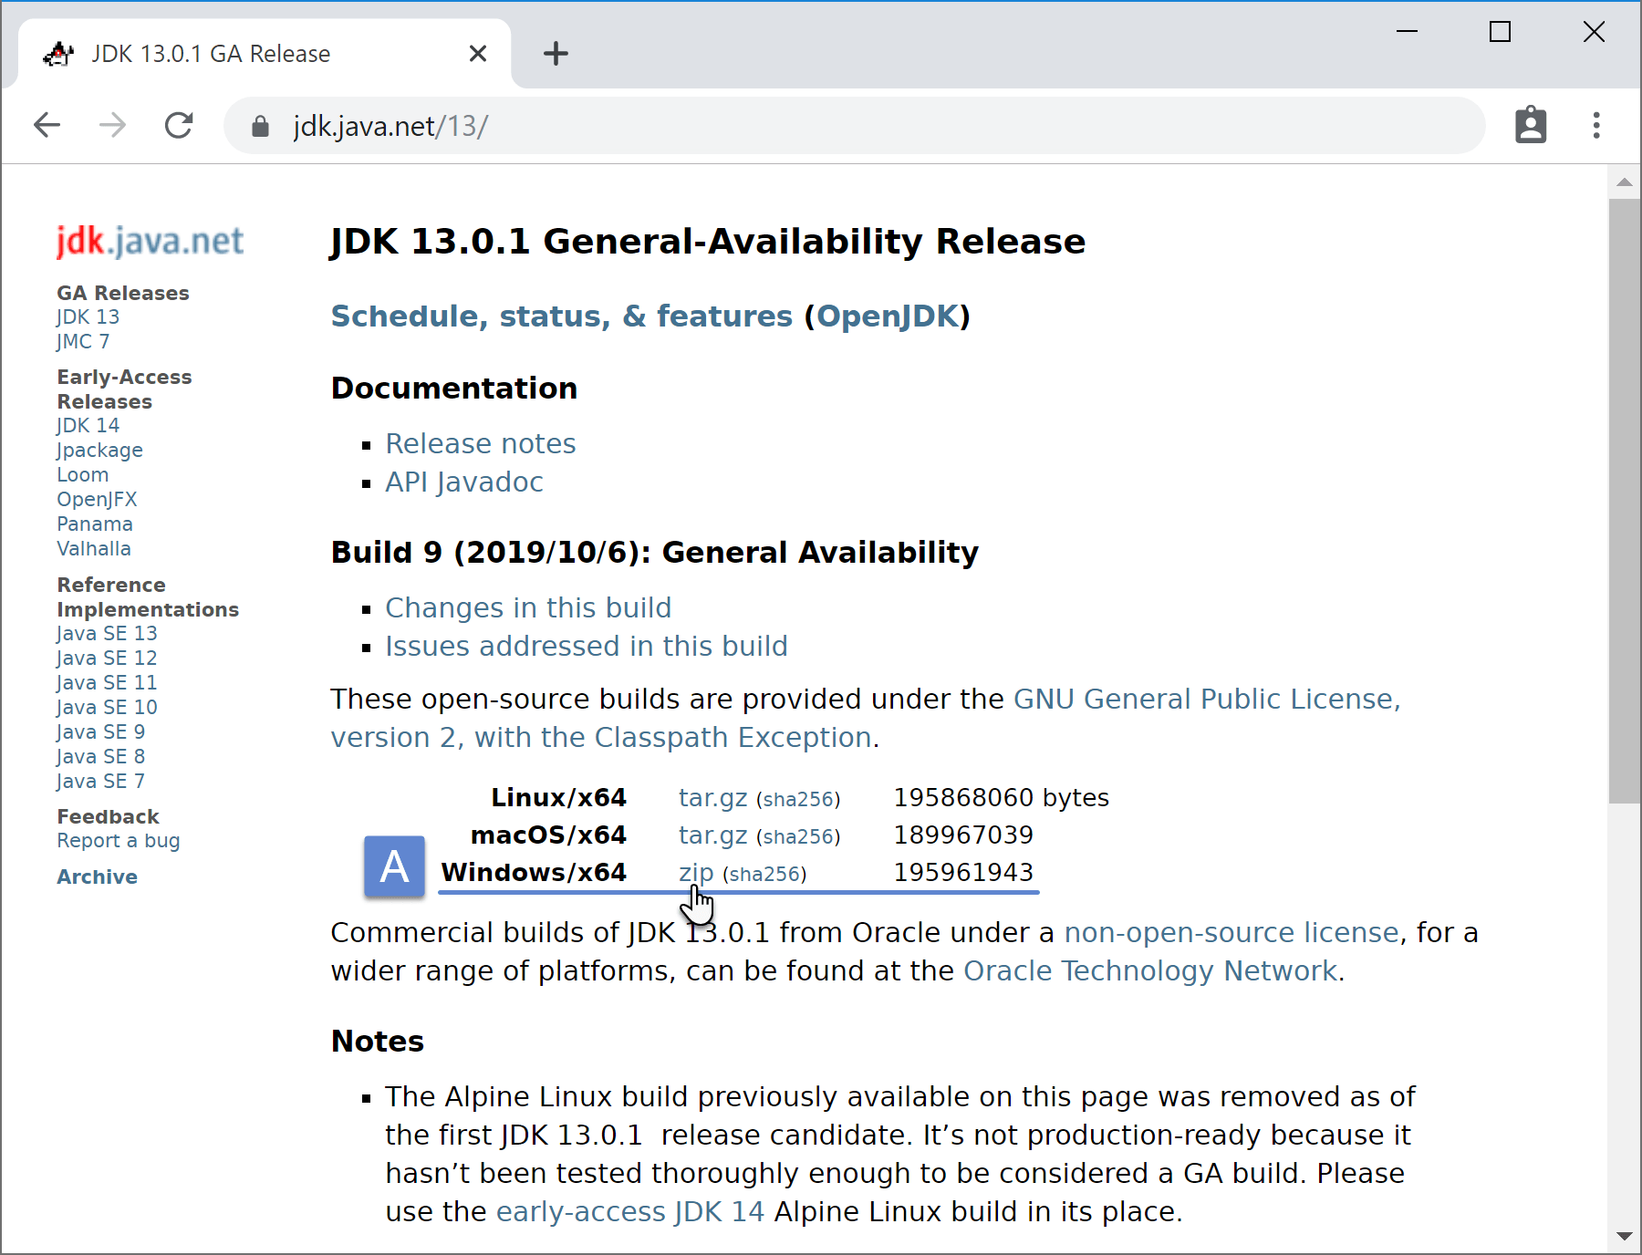This screenshot has height=1255, width=1642.
Task: Open sha256 for Linux/x64 build
Action: coord(798,800)
